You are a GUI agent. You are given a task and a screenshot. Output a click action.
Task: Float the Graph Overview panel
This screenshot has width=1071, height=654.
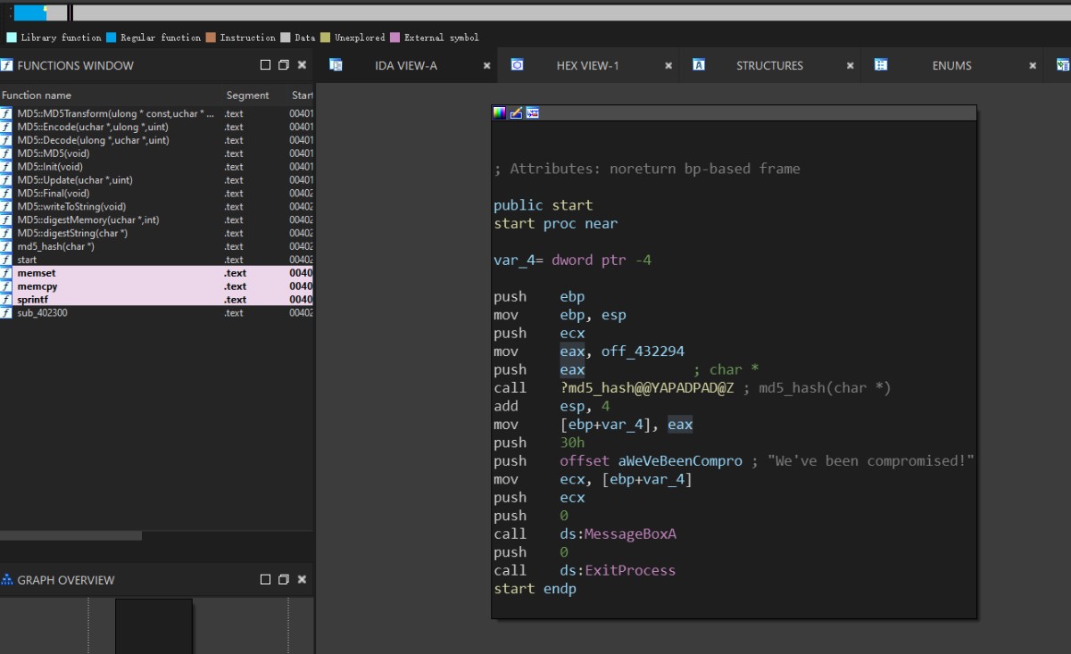click(284, 580)
